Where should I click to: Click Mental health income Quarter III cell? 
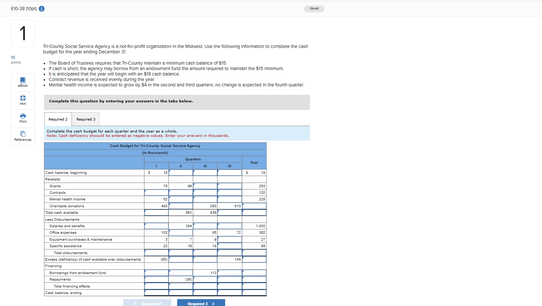(205, 199)
